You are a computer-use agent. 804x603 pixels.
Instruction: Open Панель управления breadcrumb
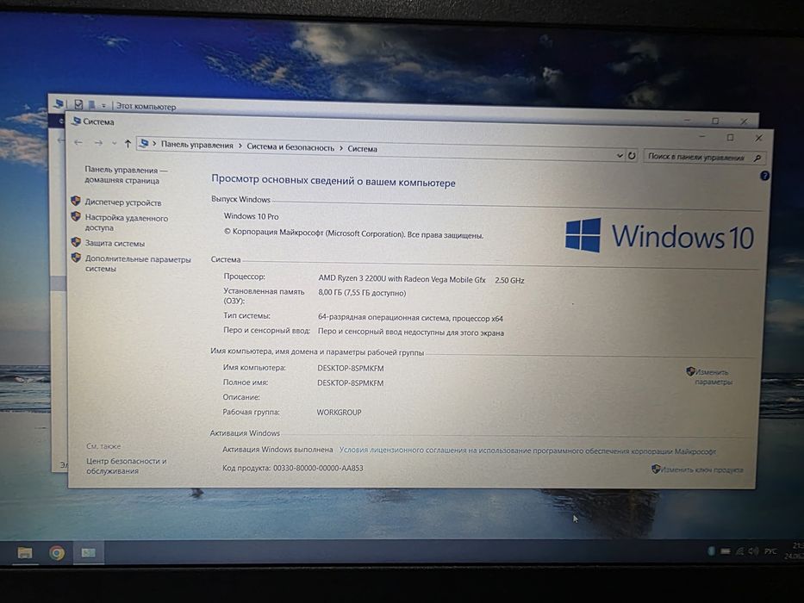click(x=196, y=146)
